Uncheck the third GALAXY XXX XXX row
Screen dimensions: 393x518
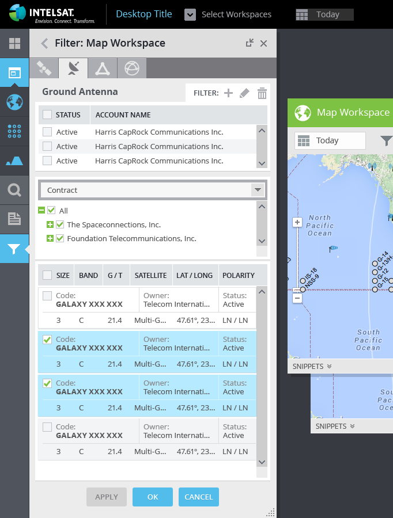point(47,383)
